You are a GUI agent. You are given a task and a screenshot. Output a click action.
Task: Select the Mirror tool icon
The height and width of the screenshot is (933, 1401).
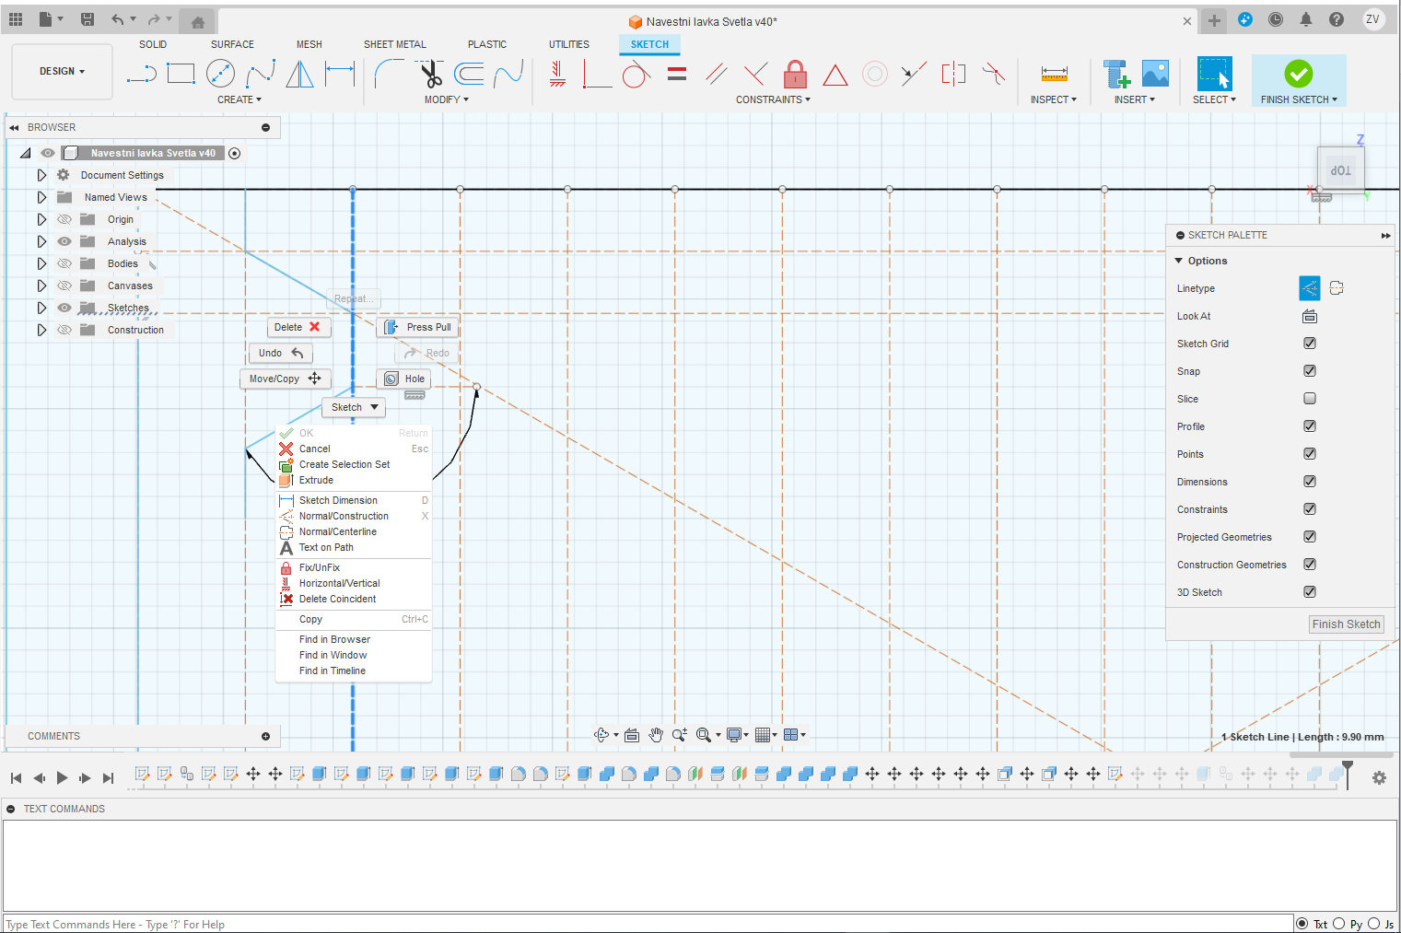point(299,74)
